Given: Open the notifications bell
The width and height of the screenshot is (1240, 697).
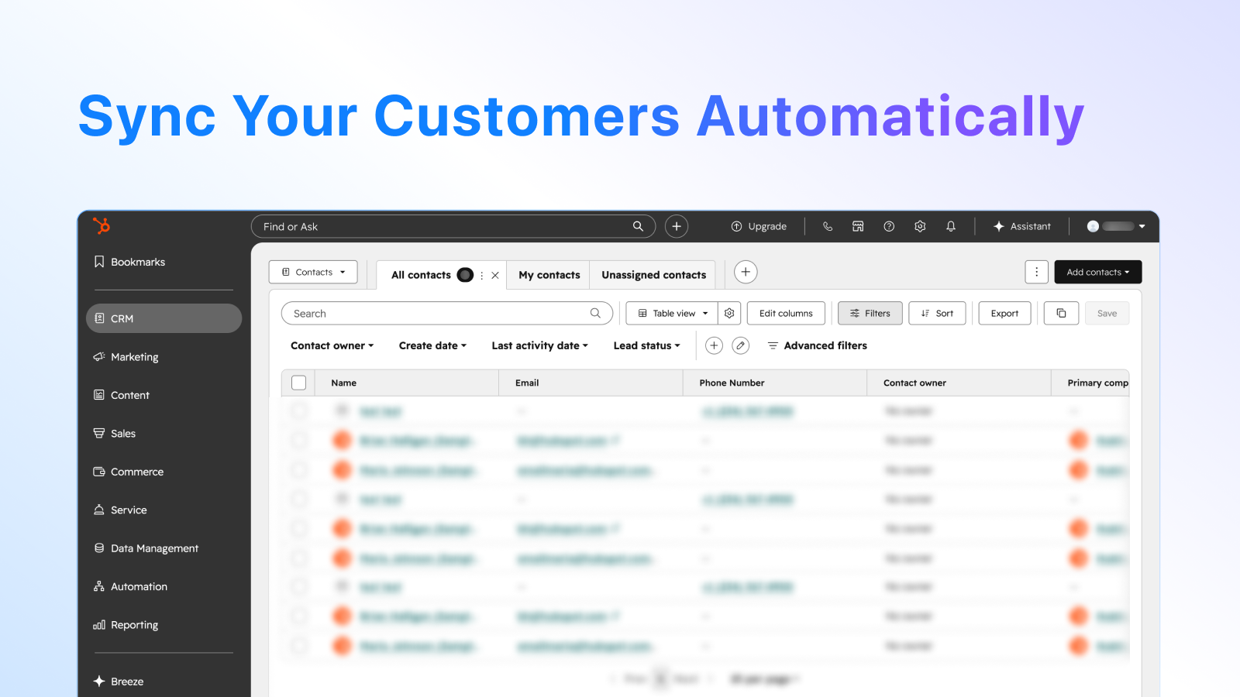Looking at the screenshot, I should point(951,226).
